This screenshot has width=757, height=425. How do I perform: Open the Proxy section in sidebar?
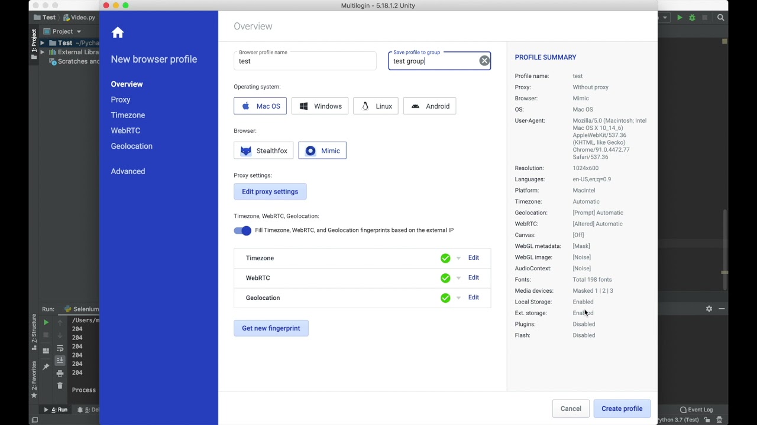(121, 100)
